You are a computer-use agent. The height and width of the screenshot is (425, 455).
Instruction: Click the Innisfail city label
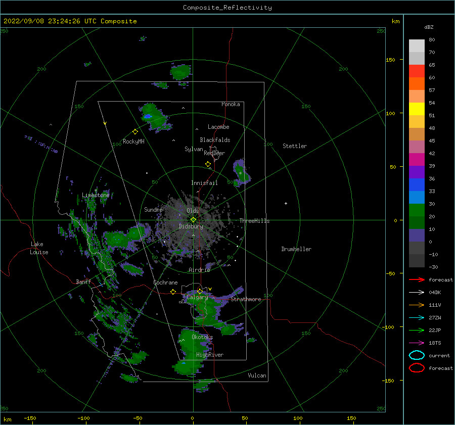click(204, 183)
